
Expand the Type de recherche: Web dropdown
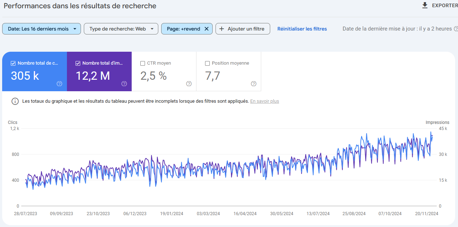(x=121, y=29)
